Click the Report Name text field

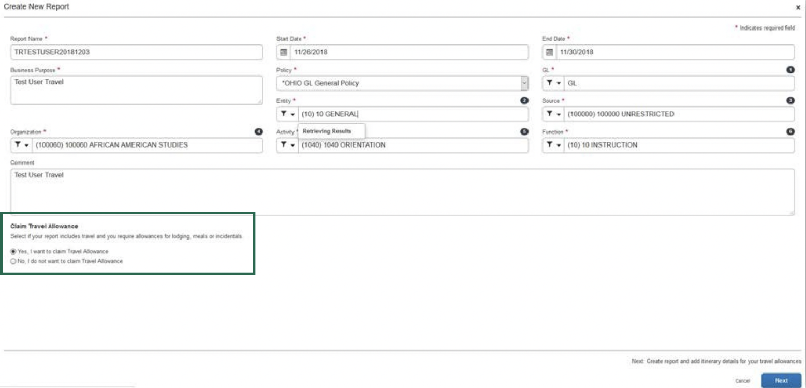(137, 52)
